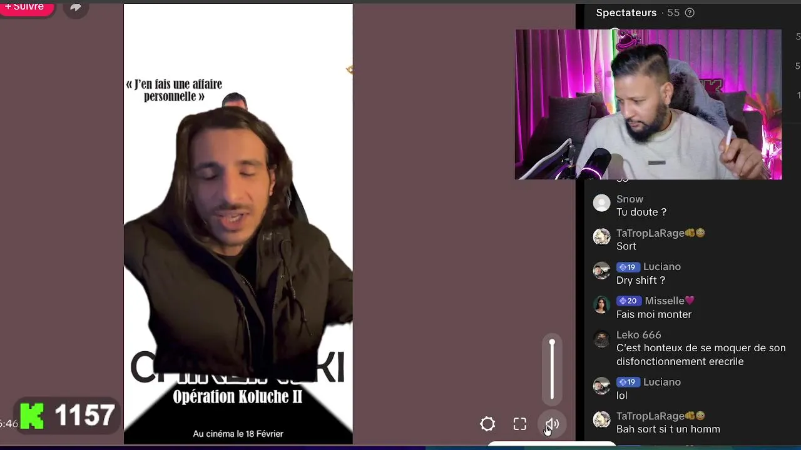Viewport: 801px width, 450px height.
Task: Click the vertical video player
Action: click(x=238, y=224)
